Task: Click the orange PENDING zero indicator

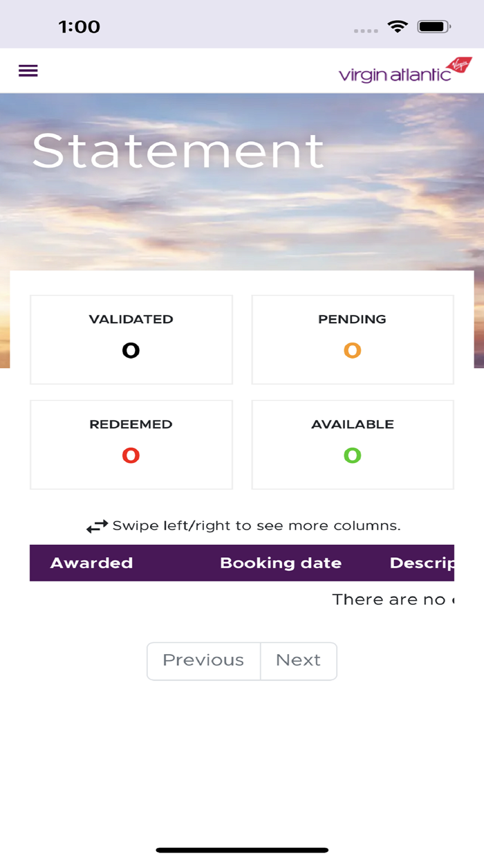Action: tap(353, 351)
